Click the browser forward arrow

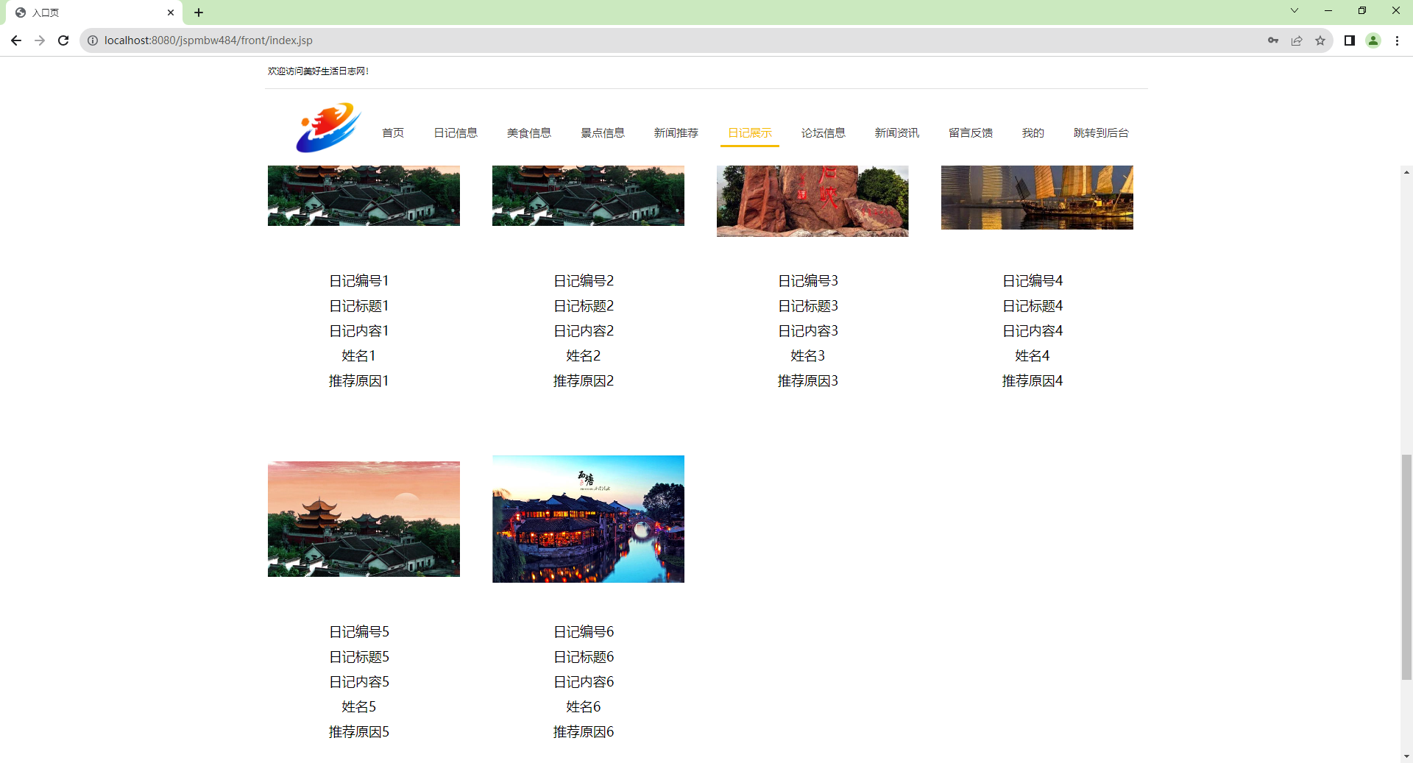pyautogui.click(x=40, y=40)
